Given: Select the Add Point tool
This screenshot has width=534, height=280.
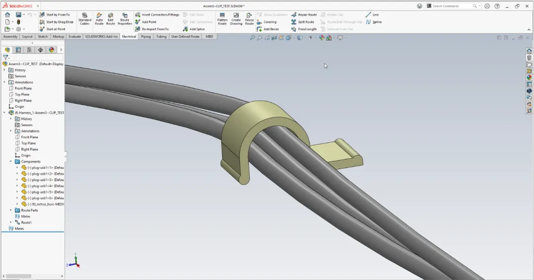Looking at the screenshot, I should pyautogui.click(x=146, y=22).
